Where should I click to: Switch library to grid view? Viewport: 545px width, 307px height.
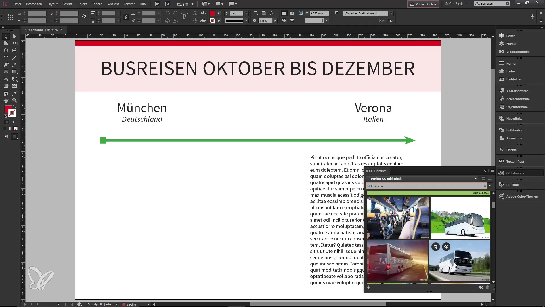[x=483, y=179]
